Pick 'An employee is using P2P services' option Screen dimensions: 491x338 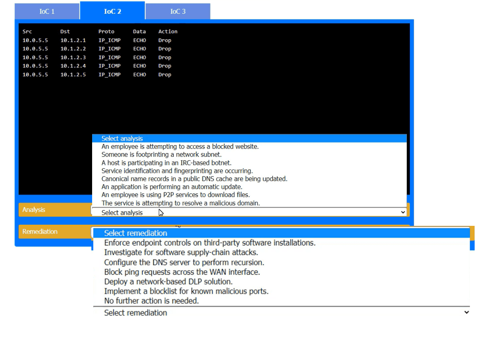pos(175,195)
